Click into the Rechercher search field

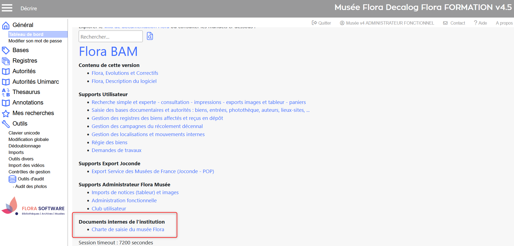tap(111, 36)
